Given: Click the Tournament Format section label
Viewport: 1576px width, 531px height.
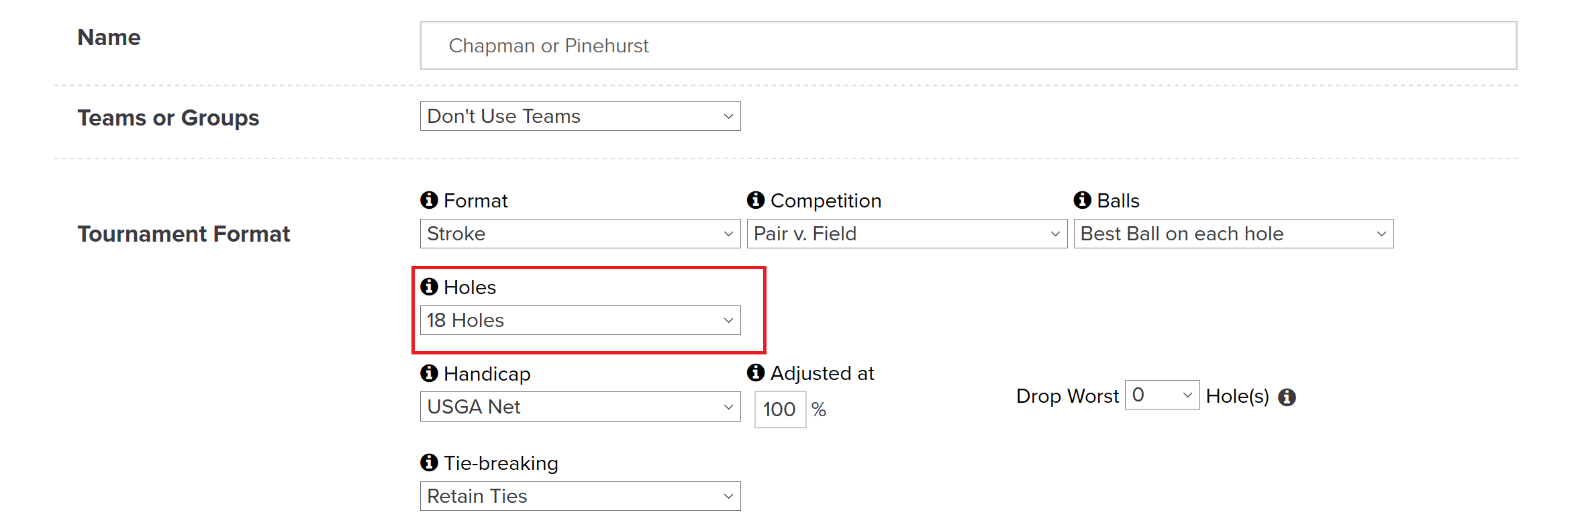Looking at the screenshot, I should tap(184, 234).
